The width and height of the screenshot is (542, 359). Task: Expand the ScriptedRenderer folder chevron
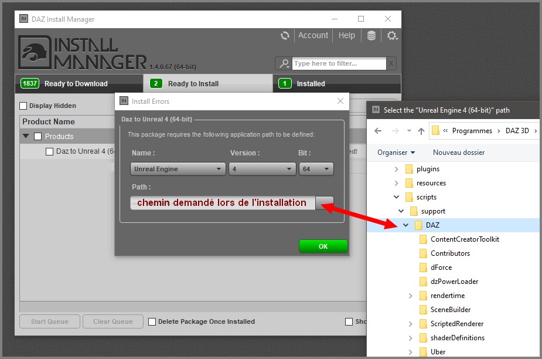click(411, 324)
